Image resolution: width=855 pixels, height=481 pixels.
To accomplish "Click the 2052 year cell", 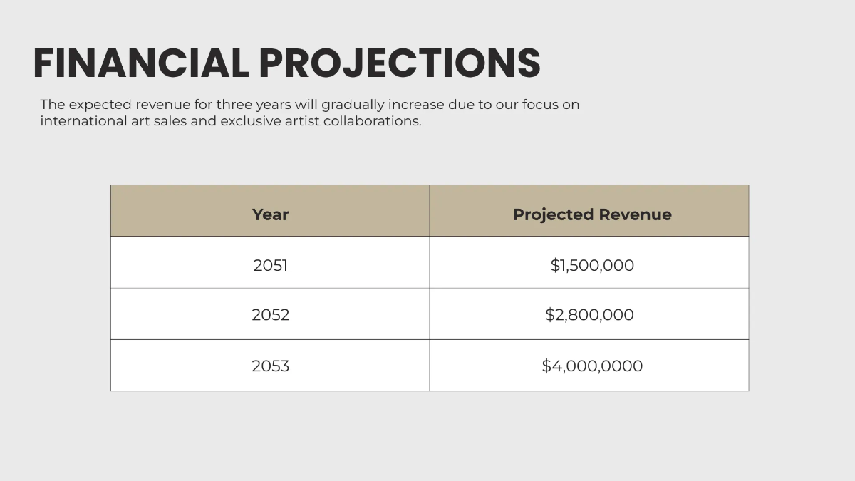I will click(270, 315).
